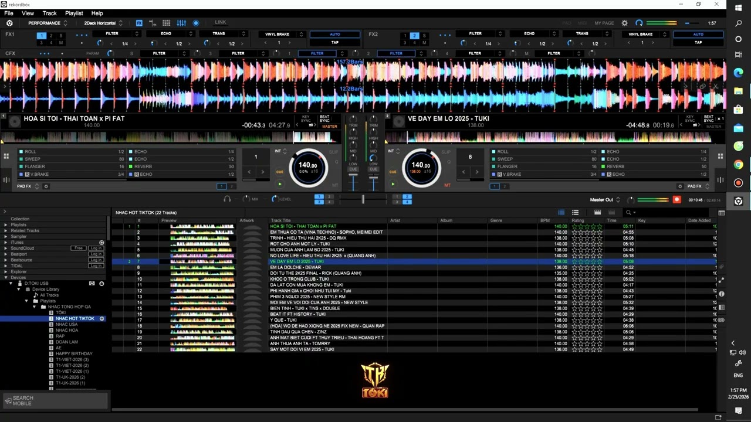Screen dimensions: 751x422
Task: Click the link icon on waveform
Action: pyautogui.click(x=702, y=86)
